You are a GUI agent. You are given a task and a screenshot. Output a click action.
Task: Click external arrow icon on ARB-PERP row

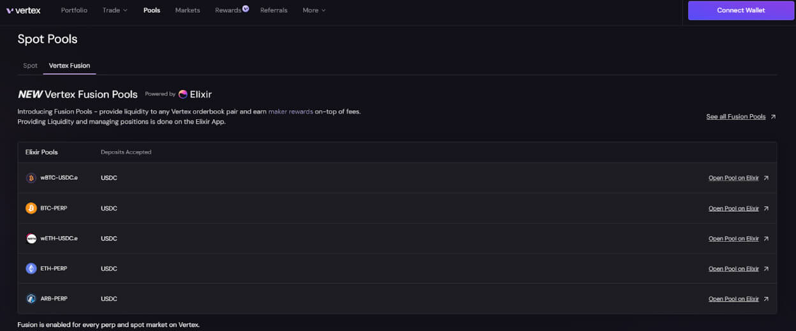point(766,299)
